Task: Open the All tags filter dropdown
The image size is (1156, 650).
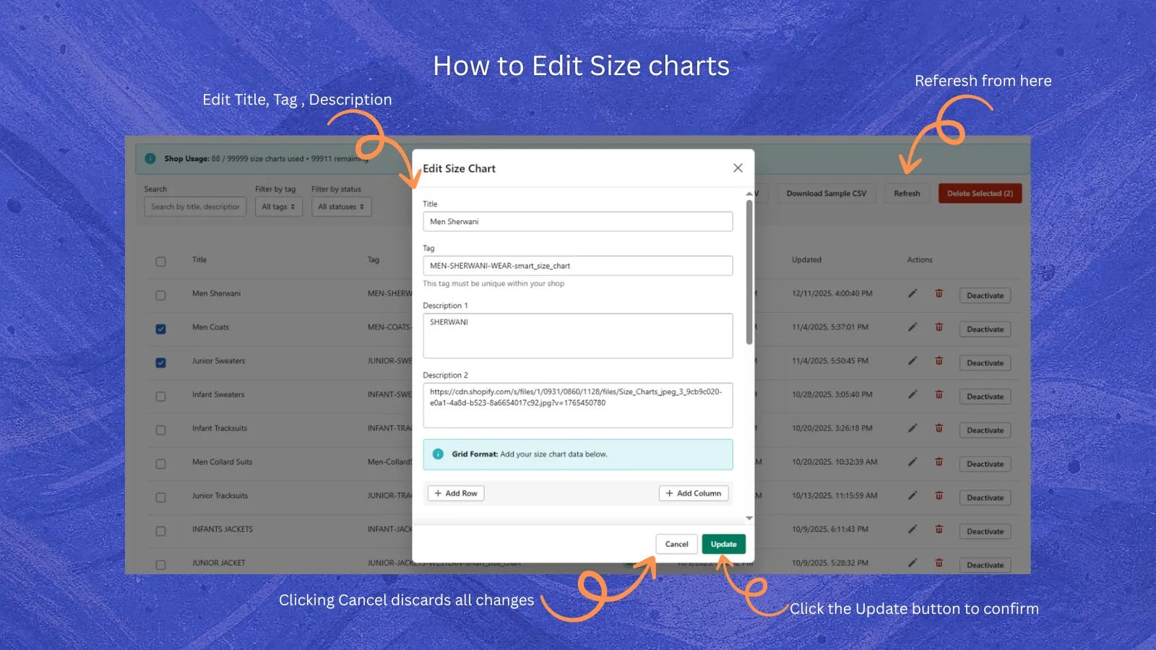Action: point(278,207)
